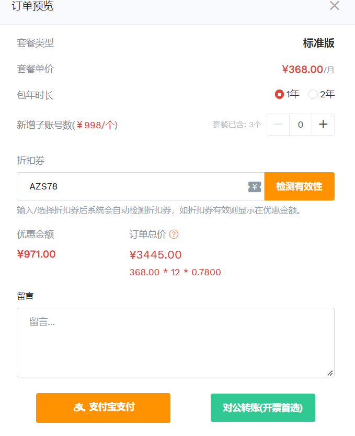Click the 标准版 package type text

318,43
